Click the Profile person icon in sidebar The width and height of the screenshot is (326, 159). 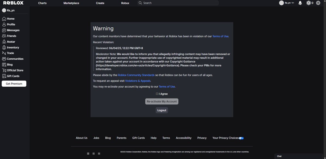tap(4, 24)
